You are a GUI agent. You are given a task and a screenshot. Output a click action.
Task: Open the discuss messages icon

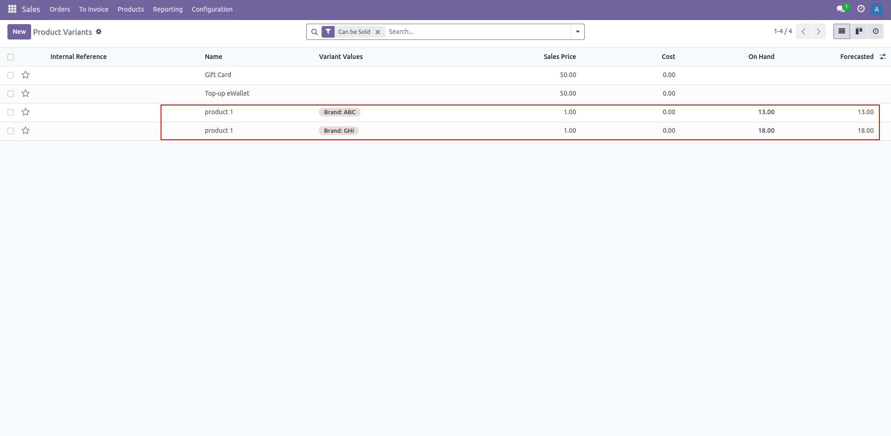tap(840, 9)
